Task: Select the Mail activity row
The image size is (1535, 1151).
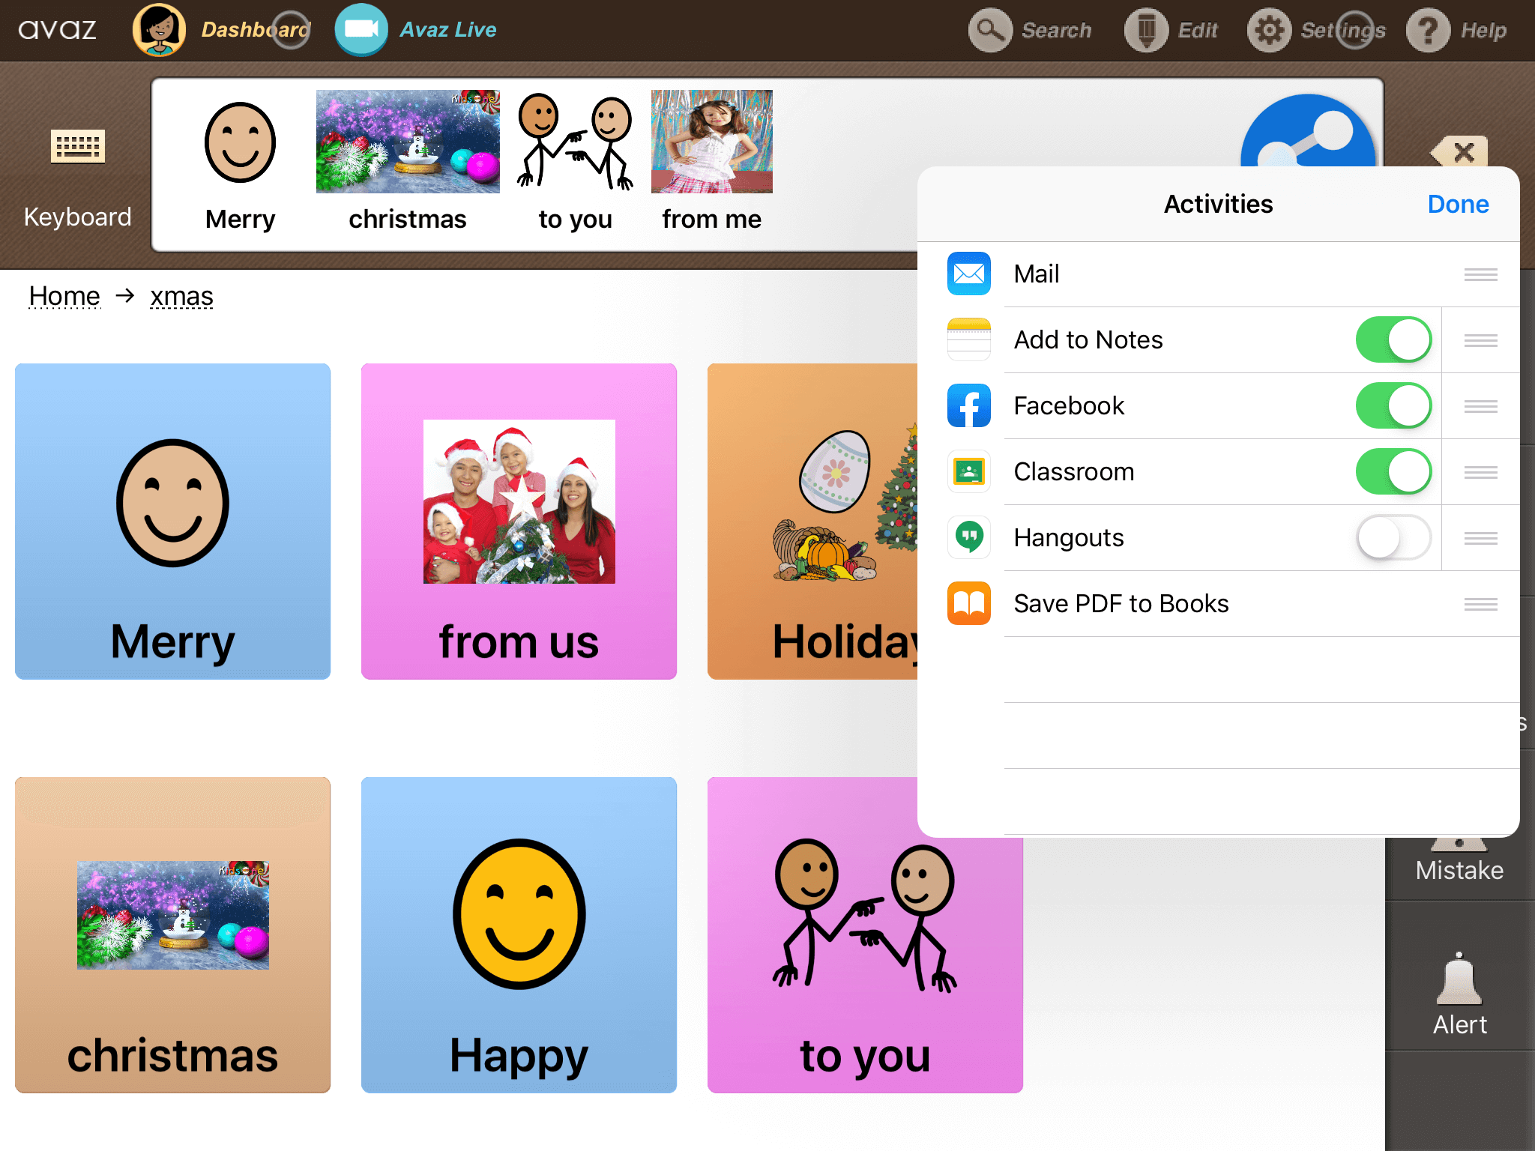Action: (x=1037, y=274)
